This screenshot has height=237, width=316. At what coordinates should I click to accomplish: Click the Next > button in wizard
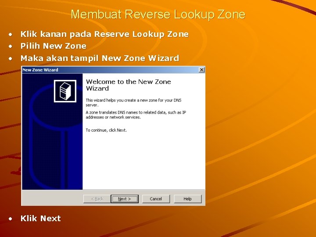tap(125, 199)
